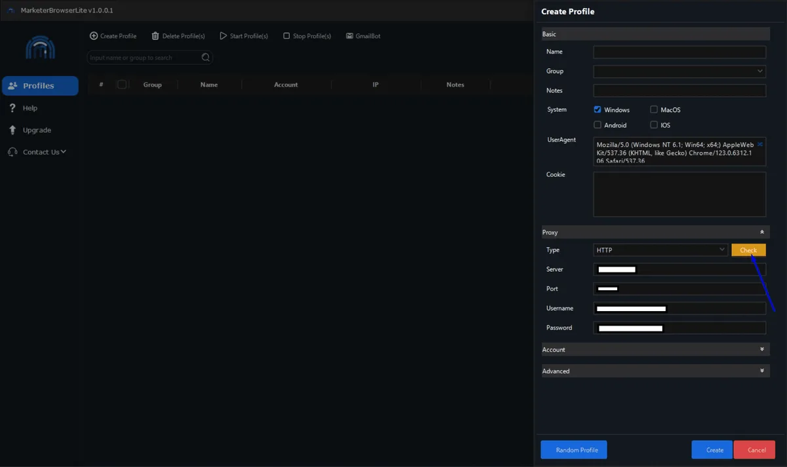Click the GmailBot toolbar icon
787x467 pixels.
coord(350,36)
